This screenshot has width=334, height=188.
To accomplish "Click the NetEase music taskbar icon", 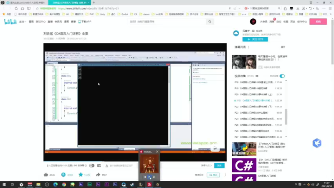I will click(149, 184).
